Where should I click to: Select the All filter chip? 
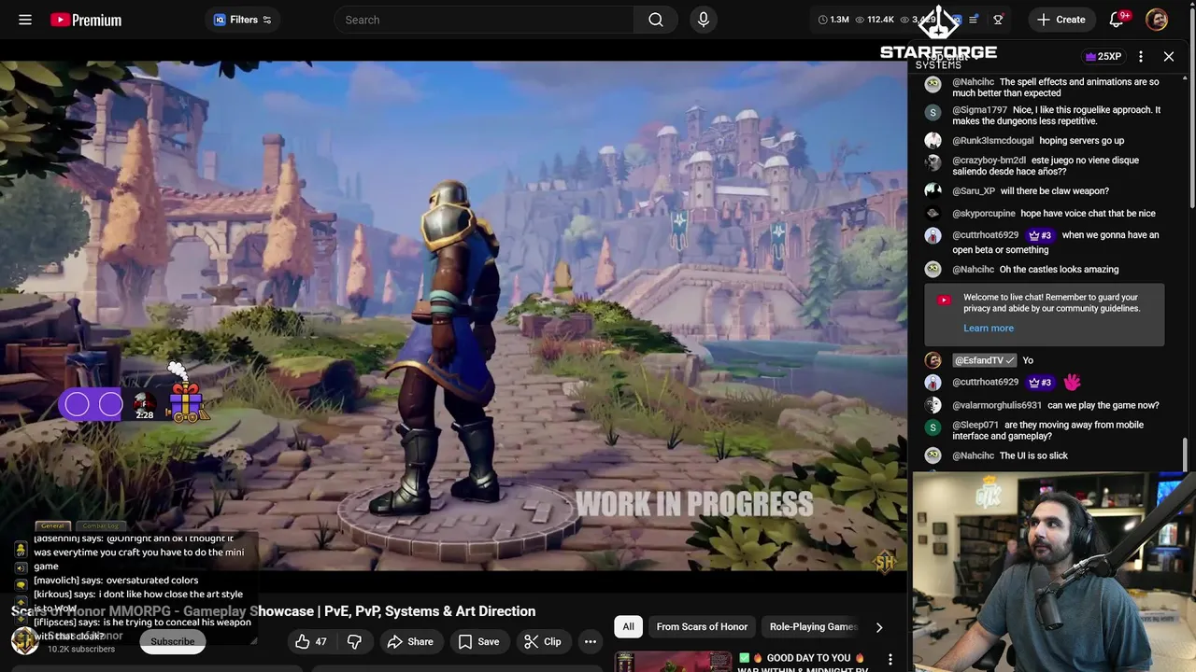coord(629,627)
